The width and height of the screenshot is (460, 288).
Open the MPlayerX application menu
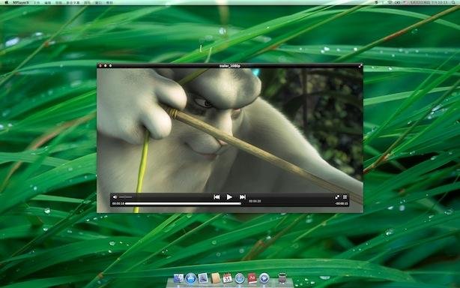pos(21,2)
